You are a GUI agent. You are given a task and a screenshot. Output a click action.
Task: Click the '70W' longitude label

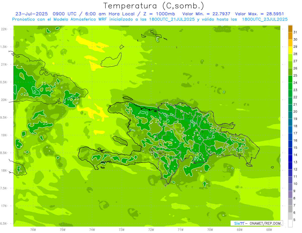(210, 230)
